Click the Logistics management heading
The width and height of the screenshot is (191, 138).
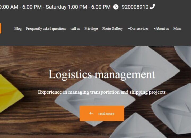tap(102, 75)
